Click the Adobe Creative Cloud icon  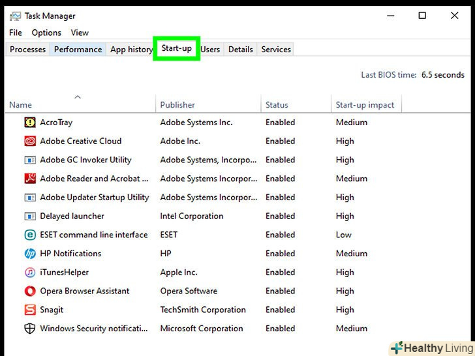[30, 141]
